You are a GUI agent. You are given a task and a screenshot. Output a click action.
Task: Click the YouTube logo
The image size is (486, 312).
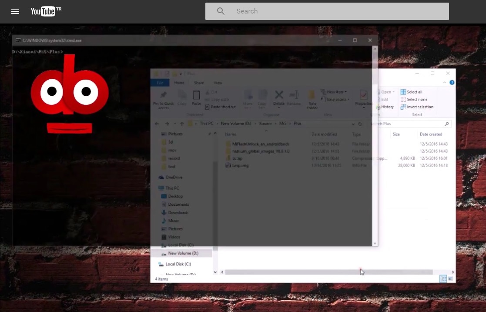click(43, 11)
